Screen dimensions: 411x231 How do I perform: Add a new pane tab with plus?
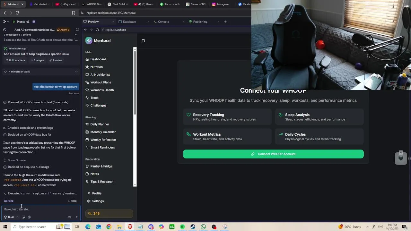[x=225, y=21]
